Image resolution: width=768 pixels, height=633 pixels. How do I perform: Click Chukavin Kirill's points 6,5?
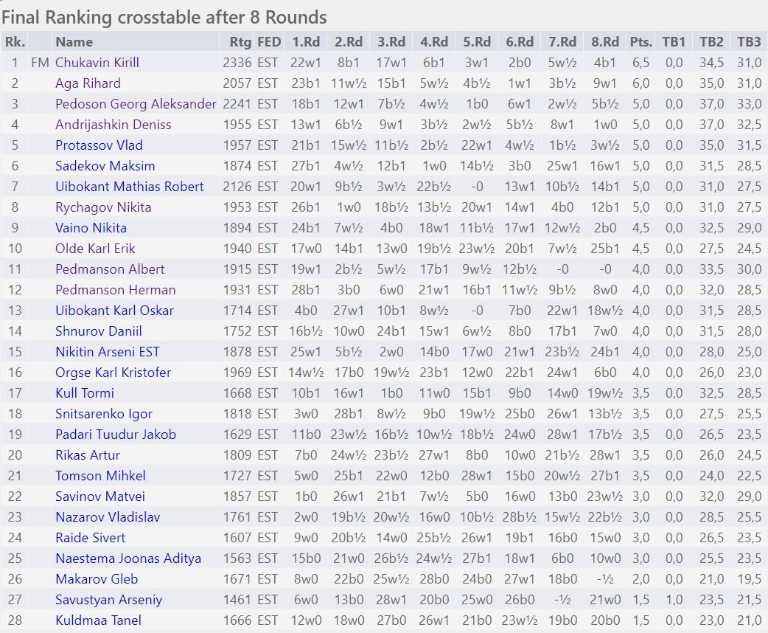(x=640, y=63)
